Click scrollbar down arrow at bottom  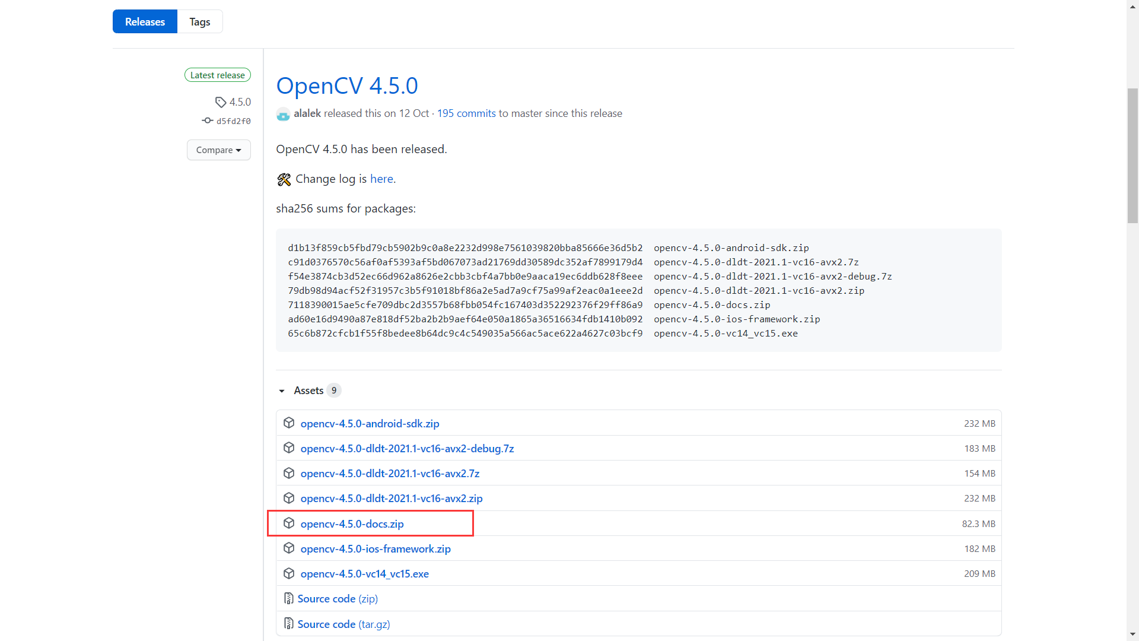click(1132, 634)
